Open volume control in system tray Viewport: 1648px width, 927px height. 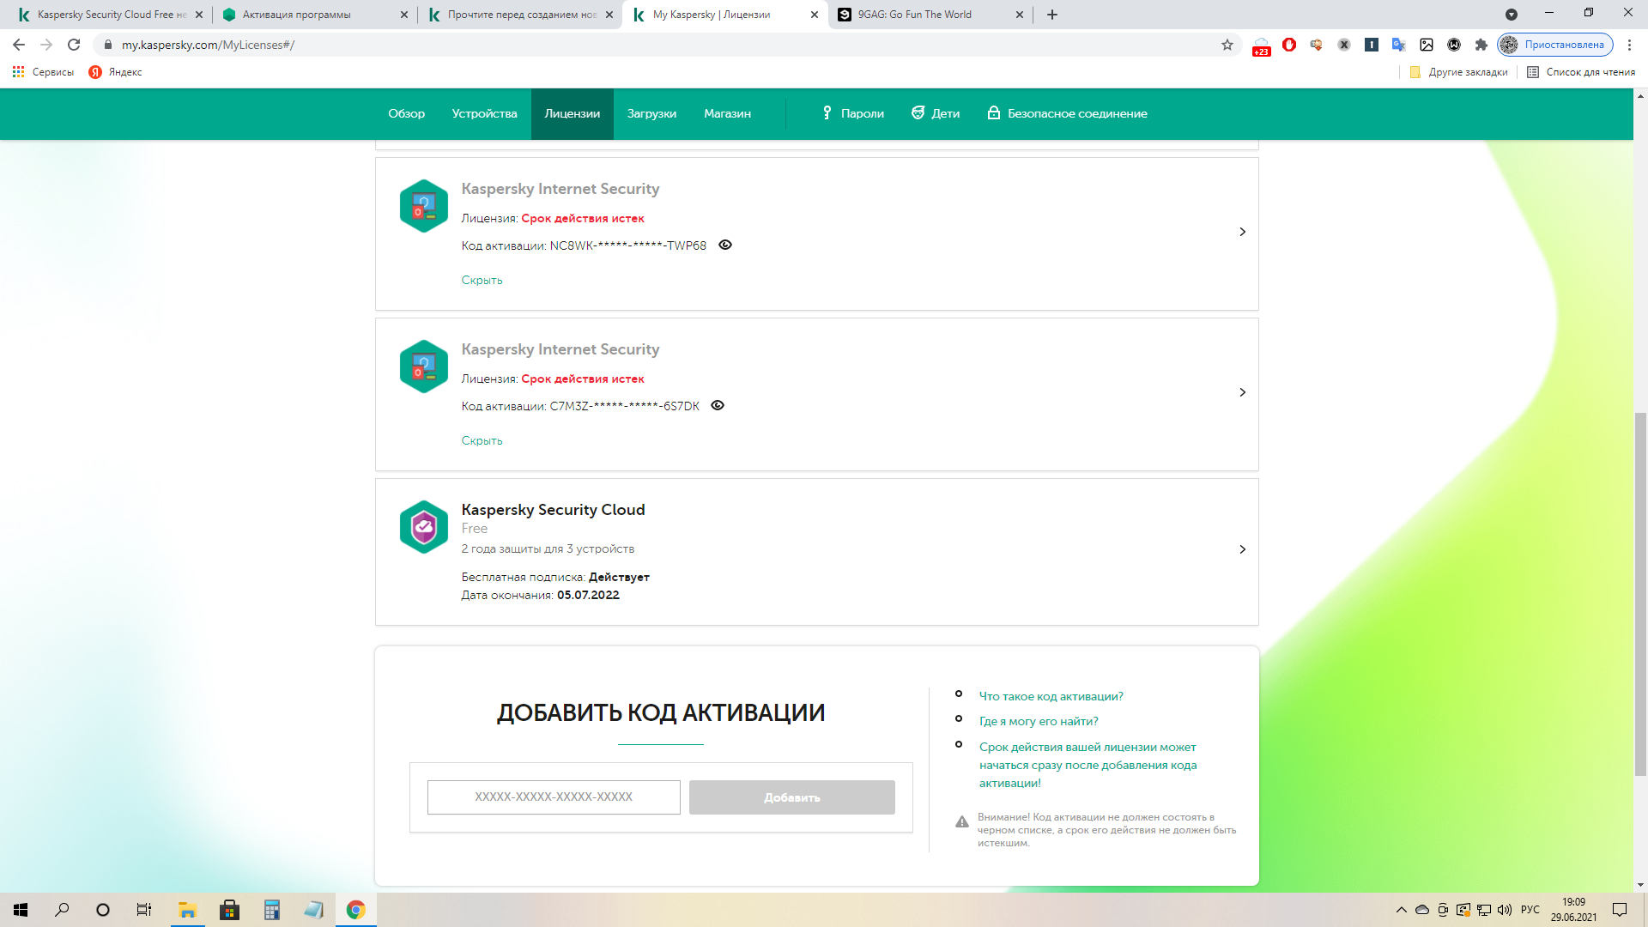tap(1505, 910)
